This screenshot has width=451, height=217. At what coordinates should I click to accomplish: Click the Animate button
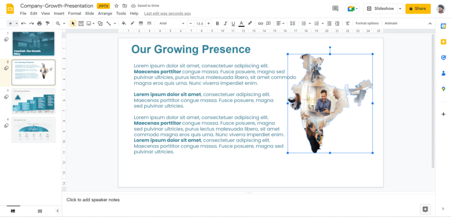pyautogui.click(x=391, y=23)
